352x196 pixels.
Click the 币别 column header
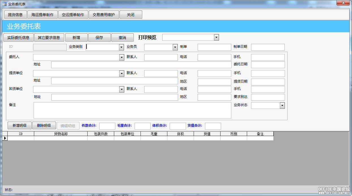click(234, 134)
